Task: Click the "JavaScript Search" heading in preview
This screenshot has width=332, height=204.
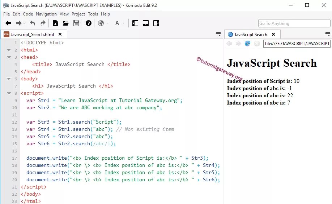Action: (272, 63)
